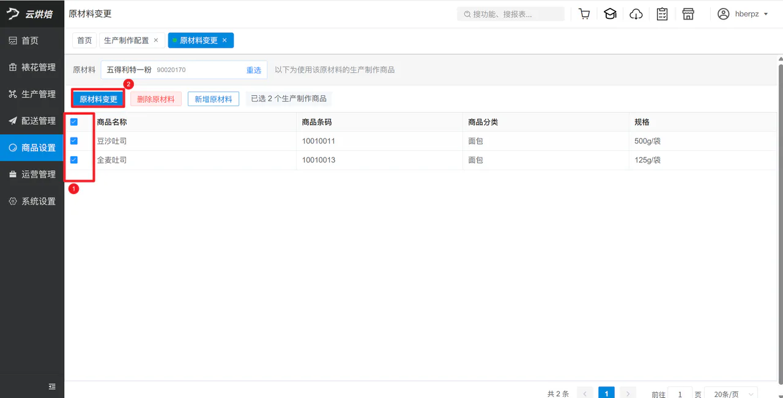Open the cloud download icon
This screenshot has height=398, width=783.
(636, 14)
